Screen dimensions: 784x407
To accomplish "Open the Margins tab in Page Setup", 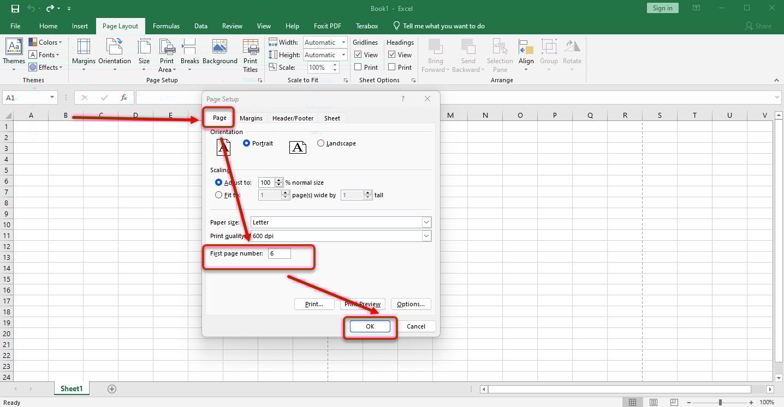I will tap(251, 118).
